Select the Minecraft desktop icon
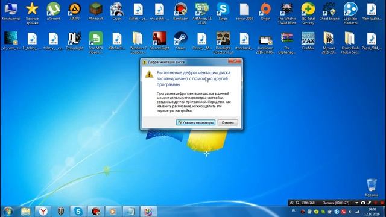Image resolution: width=386 pixels, height=217 pixels. 96,11
